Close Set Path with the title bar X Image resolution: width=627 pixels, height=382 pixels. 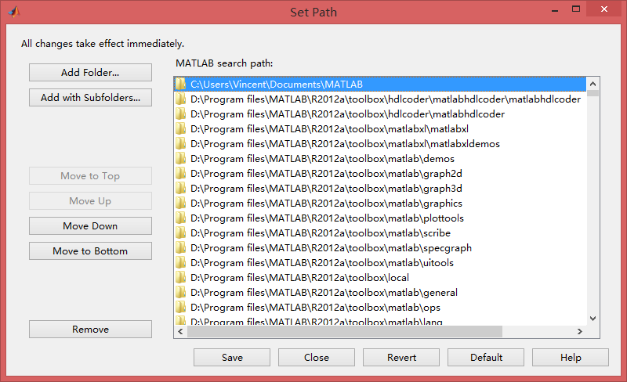(603, 9)
